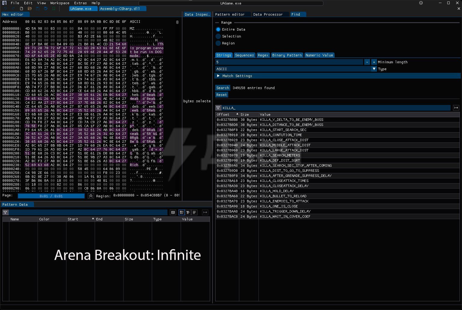Viewport: 462px width, 310px height.
Task: Sort pattern data by Start column header
Action: 80,219
